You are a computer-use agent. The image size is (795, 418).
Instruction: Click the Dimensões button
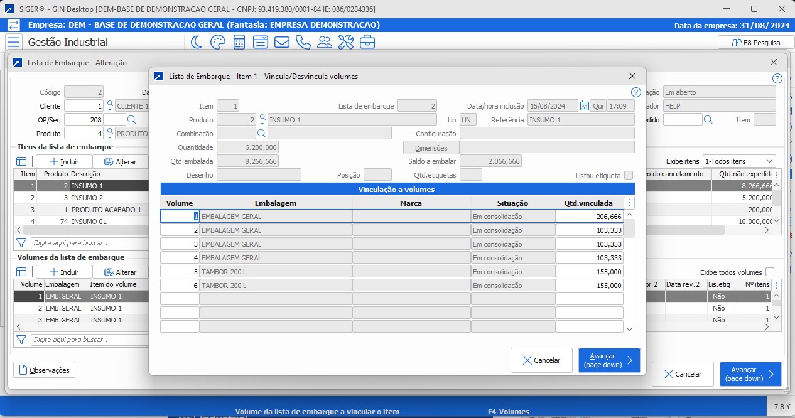(431, 148)
